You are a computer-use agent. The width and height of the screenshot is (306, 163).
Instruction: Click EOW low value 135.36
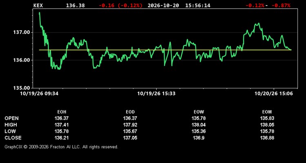point(199,131)
